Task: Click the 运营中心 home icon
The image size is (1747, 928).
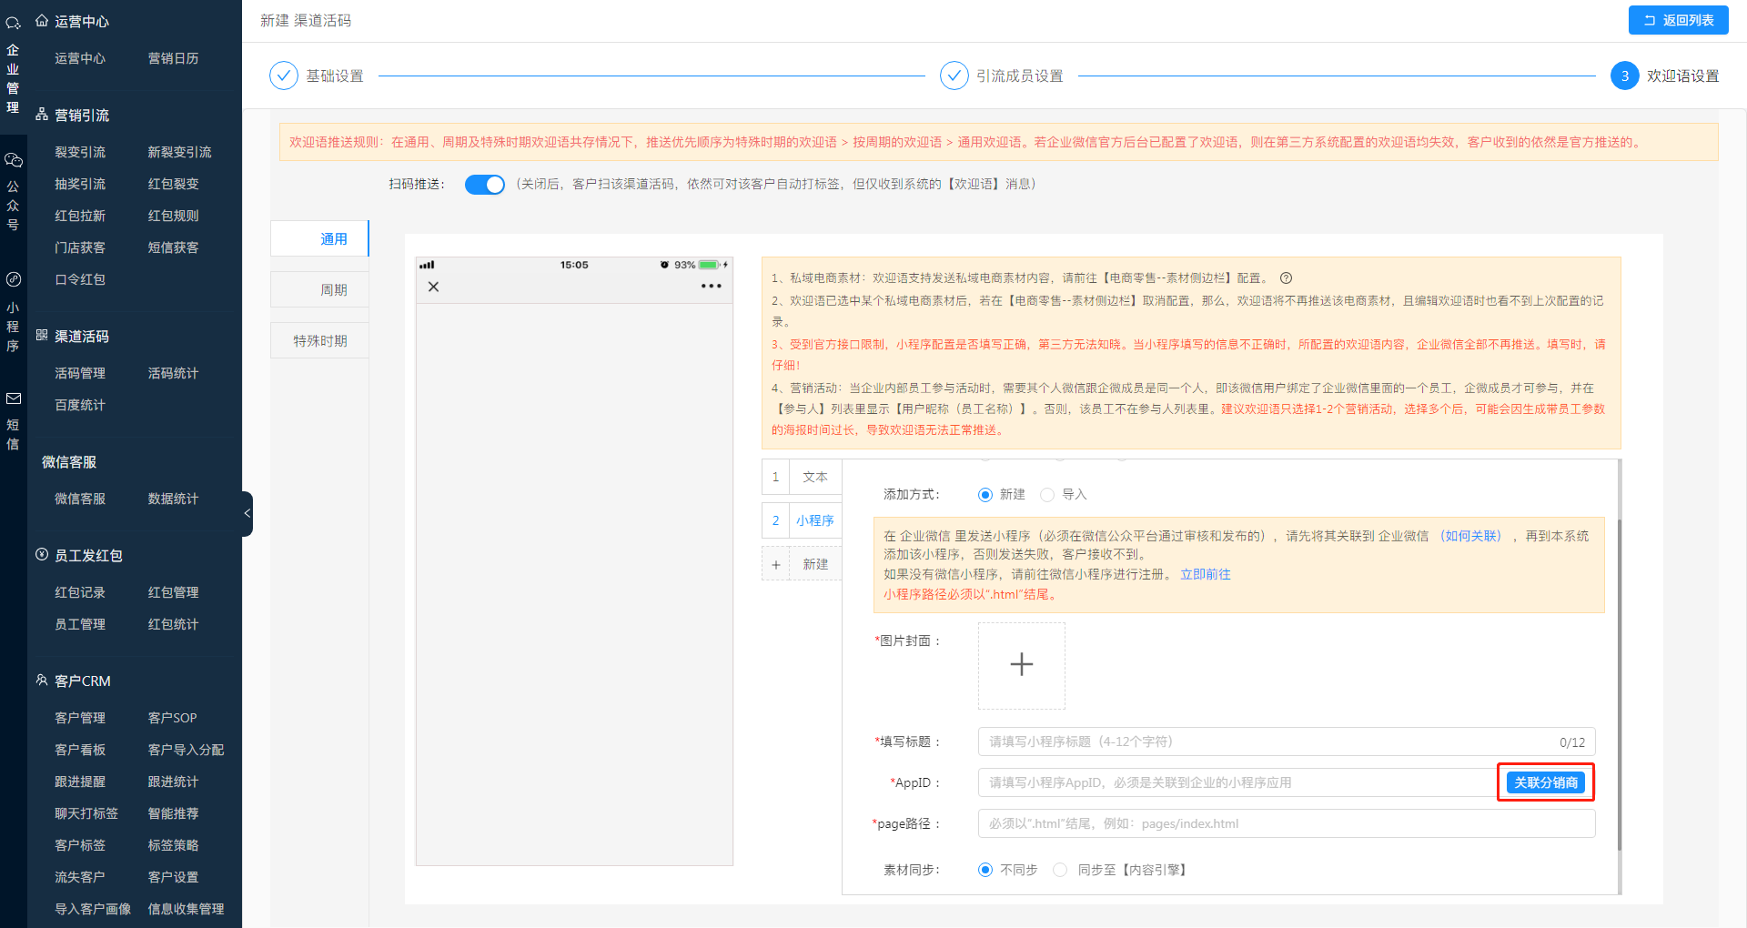Action: coord(42,20)
